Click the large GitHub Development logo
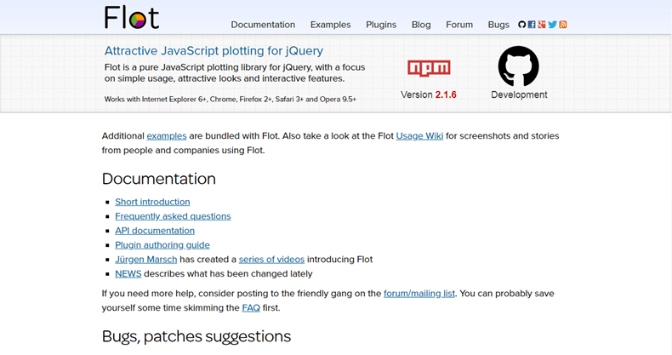The image size is (672, 355). (x=519, y=66)
